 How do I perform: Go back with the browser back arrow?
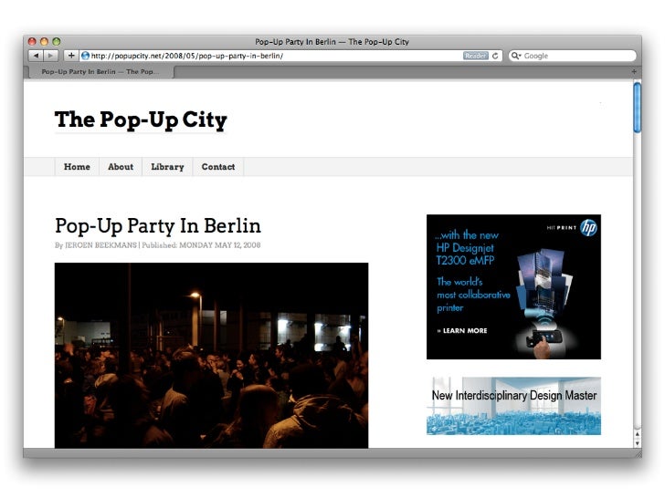click(x=36, y=56)
